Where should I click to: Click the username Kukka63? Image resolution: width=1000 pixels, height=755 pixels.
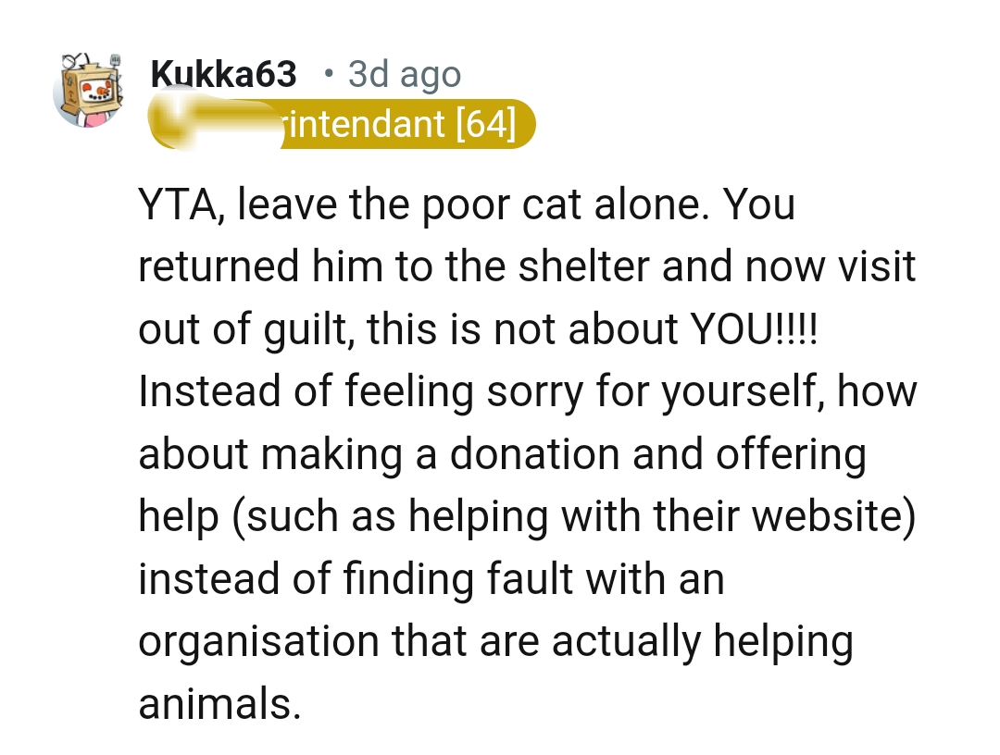click(223, 75)
